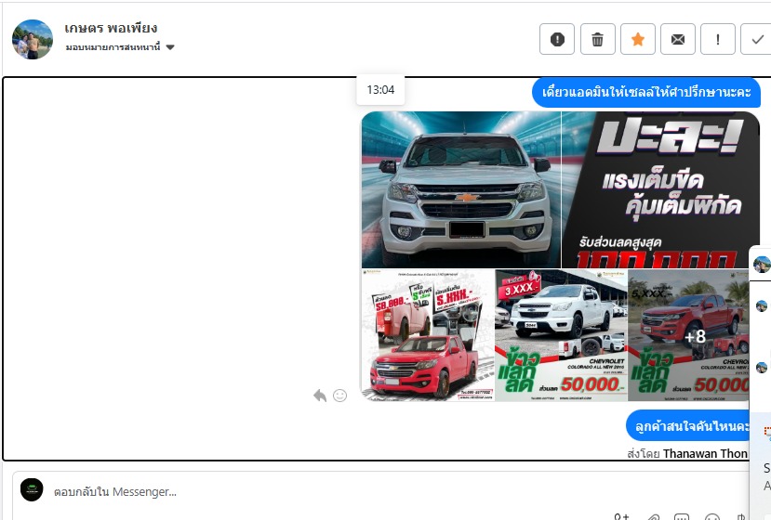Mark conversation done with checkmark icon

[757, 39]
